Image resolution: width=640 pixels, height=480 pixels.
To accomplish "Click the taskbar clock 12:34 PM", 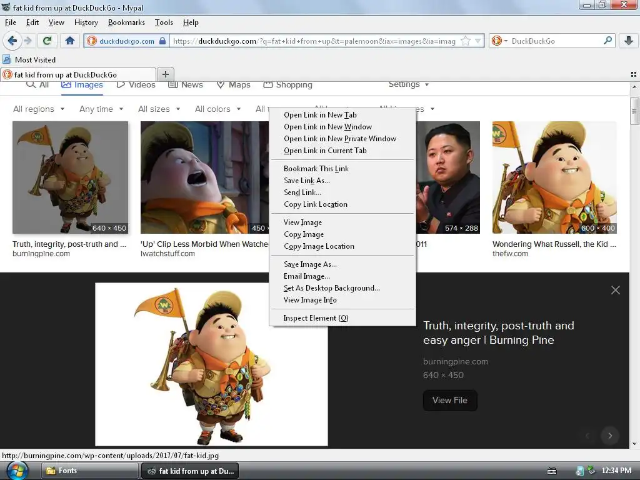I will coord(616,471).
